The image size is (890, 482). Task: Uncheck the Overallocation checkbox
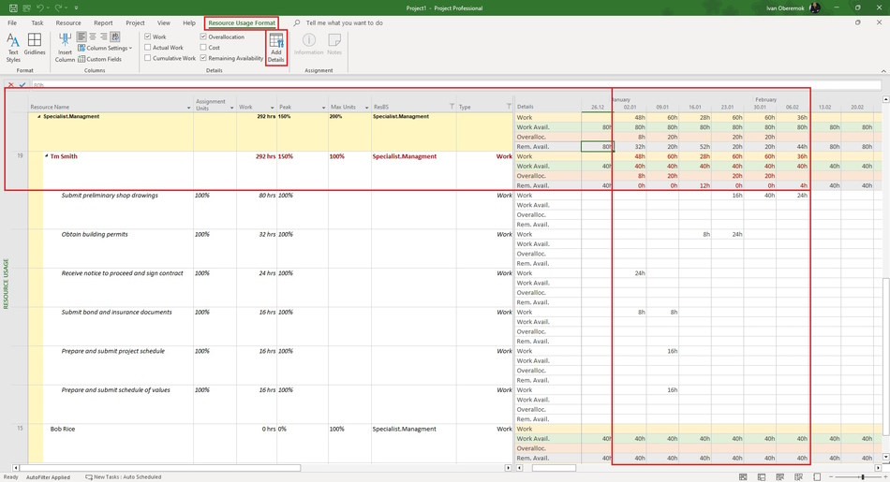(203, 37)
